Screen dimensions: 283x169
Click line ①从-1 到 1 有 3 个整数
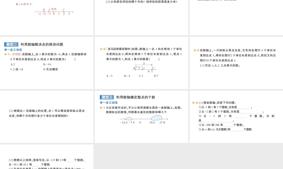225,107
